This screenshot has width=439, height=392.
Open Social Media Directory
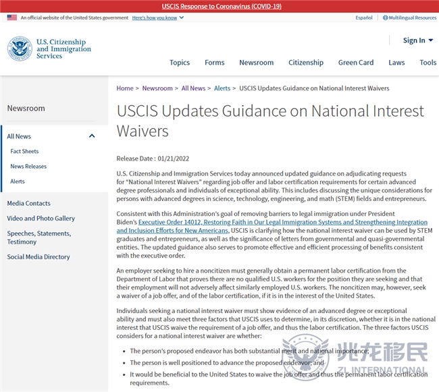38,256
